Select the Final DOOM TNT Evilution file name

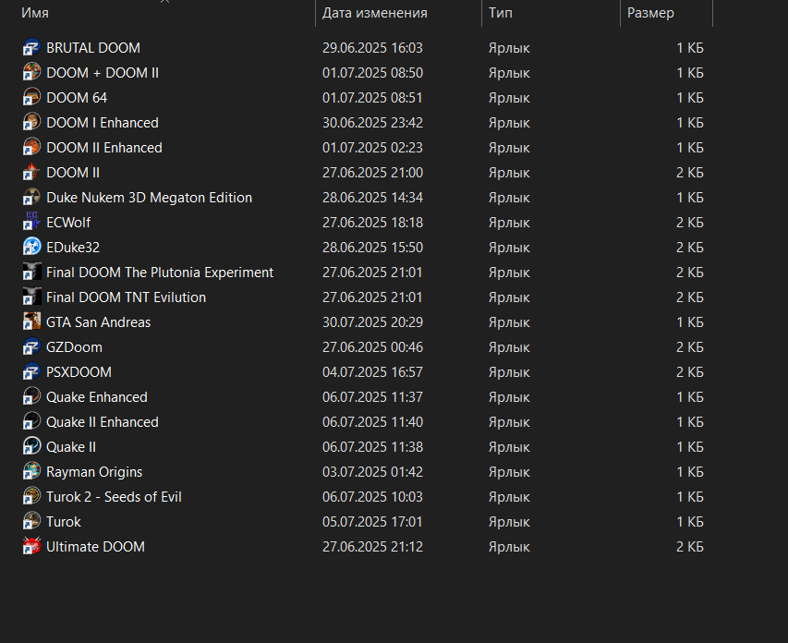[x=127, y=297]
